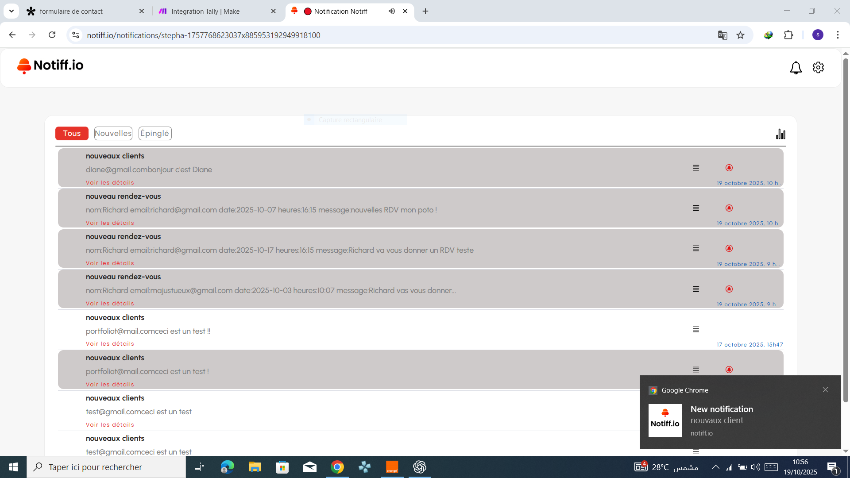Open the statistics bar chart icon
This screenshot has width=850, height=478.
tap(780, 134)
